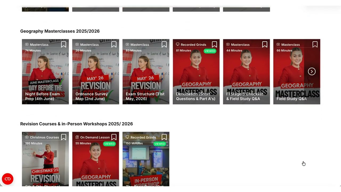341x192 pixels.
Task: Click the video icon on the 66 Minutes card
Action: pyautogui.click(x=278, y=45)
